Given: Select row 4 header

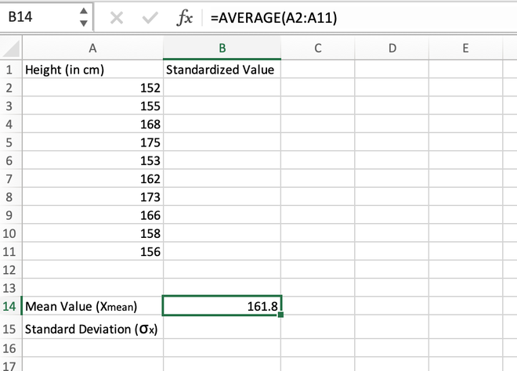Looking at the screenshot, I should [9, 124].
